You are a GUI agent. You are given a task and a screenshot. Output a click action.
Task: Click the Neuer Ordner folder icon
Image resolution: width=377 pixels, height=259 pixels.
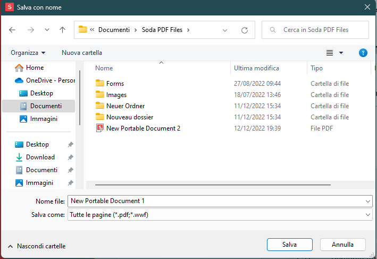[100, 106]
